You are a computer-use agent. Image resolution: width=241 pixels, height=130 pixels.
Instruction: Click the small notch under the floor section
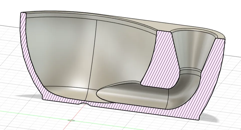tap(84, 103)
